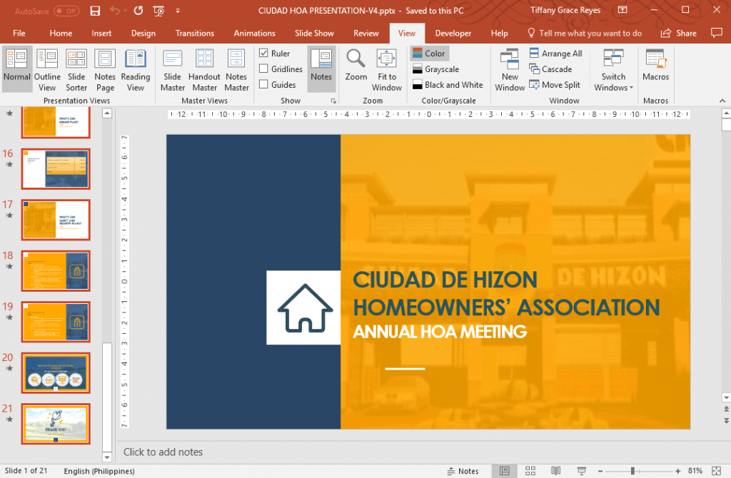Screen dimensions: 731x478
Task: Switch to the Developer tab
Action: (453, 33)
